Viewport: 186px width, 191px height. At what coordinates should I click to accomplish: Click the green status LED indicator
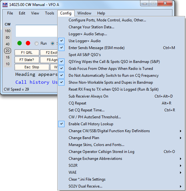pos(20,43)
